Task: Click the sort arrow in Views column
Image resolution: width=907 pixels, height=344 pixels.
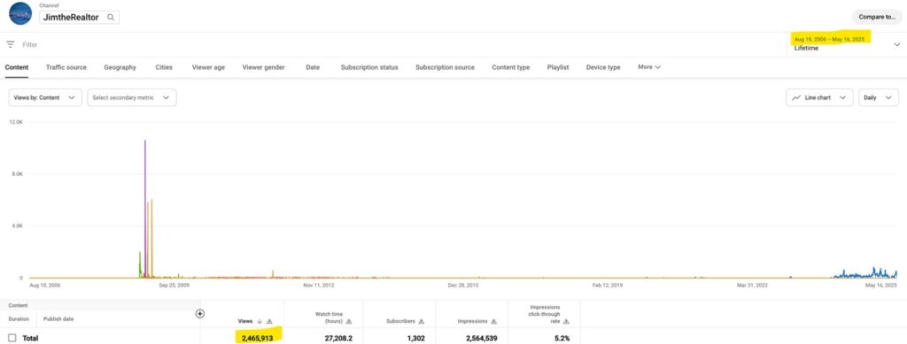Action: [x=260, y=322]
